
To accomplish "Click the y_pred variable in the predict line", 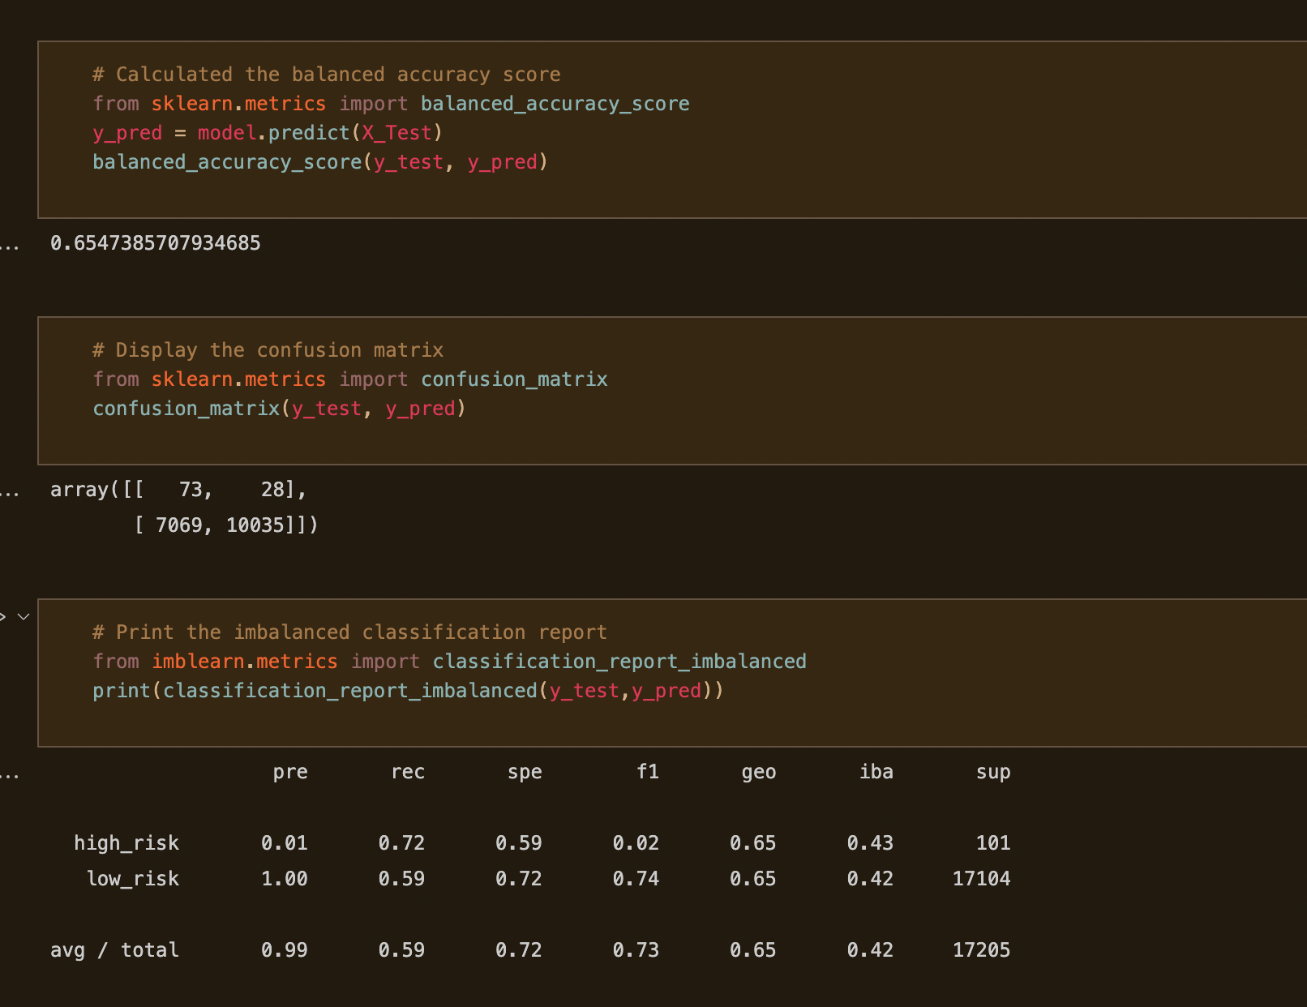I will (x=127, y=132).
